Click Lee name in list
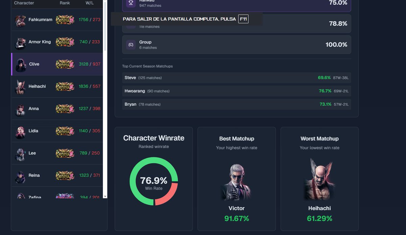The width and height of the screenshot is (406, 235). [32, 153]
